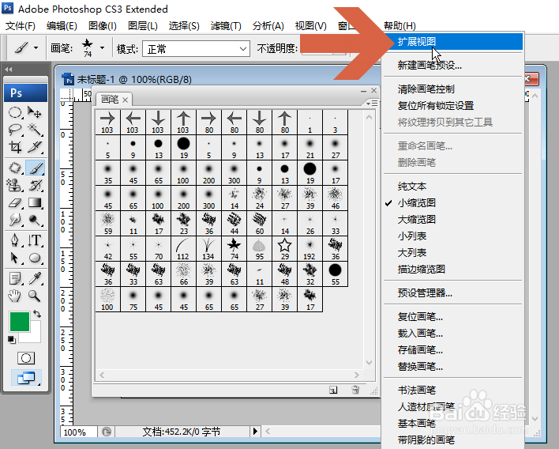Choose 预设管理器... menu entry
This screenshot has height=449, width=559.
click(425, 293)
